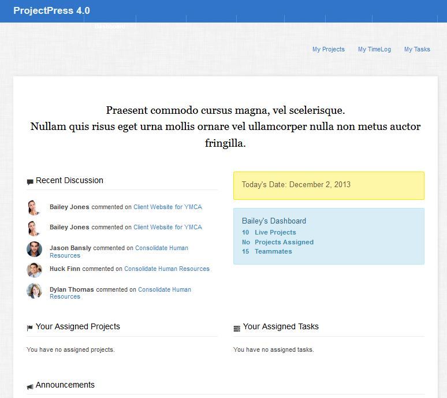The width and height of the screenshot is (447, 398).
Task: Click the megaphone icon next to Announcements
Action: point(30,386)
